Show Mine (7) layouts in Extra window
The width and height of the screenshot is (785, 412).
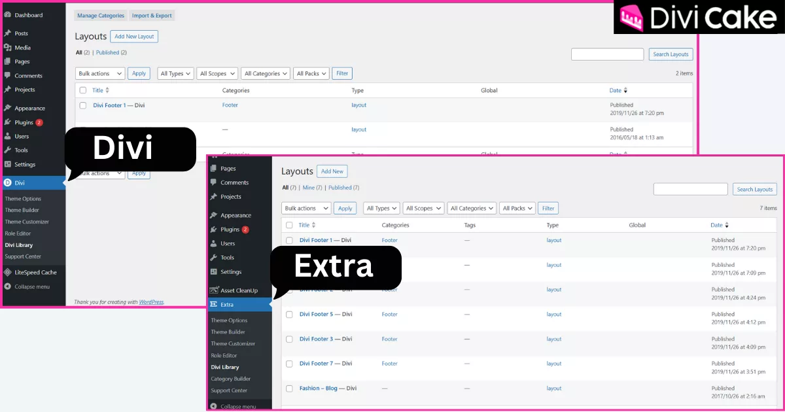coord(312,188)
